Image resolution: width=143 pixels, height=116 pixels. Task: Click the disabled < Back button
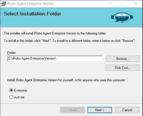click(x=72, y=110)
